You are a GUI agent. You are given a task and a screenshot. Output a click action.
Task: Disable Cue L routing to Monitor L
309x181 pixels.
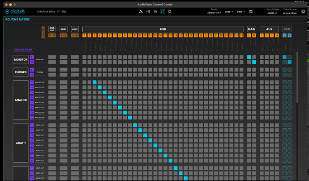tap(284, 57)
